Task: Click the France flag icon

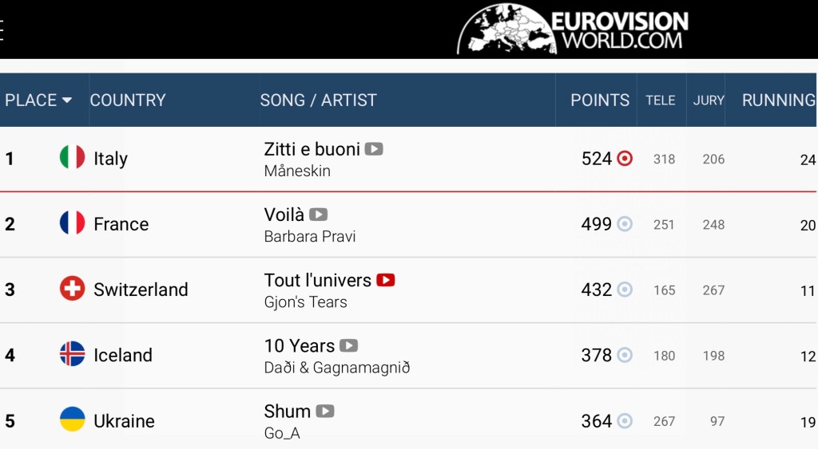Action: point(72,223)
